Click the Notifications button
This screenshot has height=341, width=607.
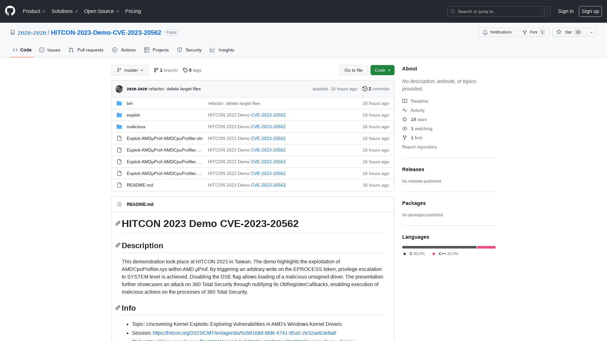pos(497,32)
